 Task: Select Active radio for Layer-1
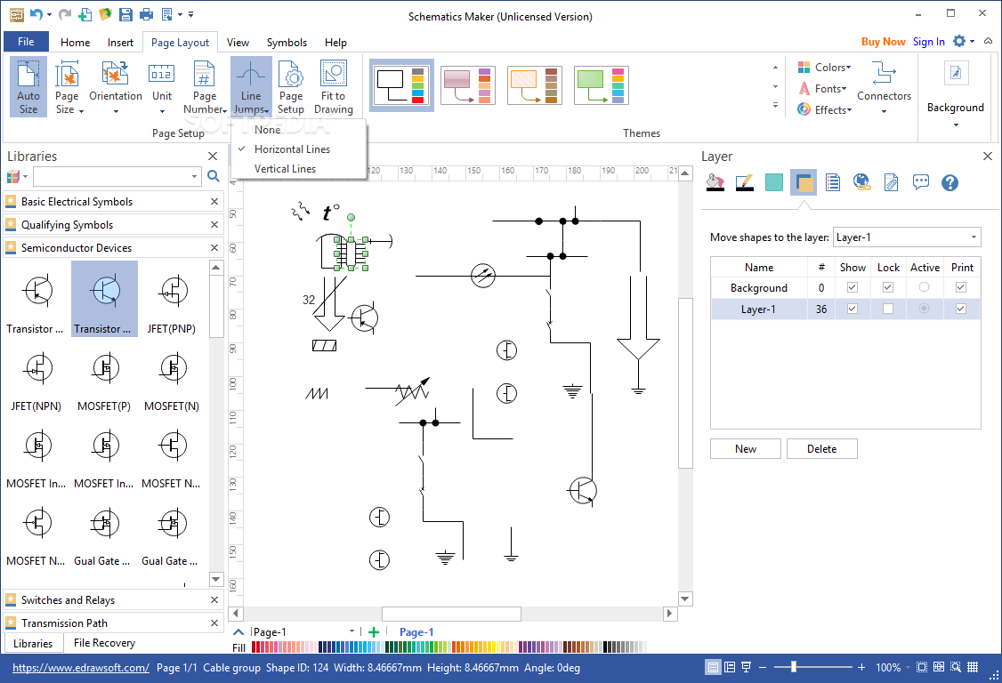[x=924, y=309]
